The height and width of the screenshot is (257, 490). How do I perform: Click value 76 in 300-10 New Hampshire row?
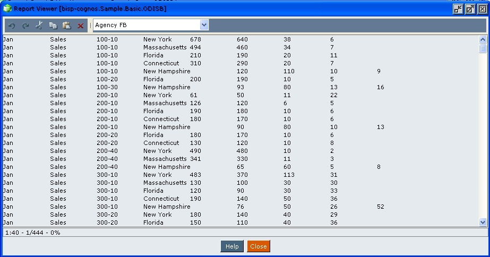coord(240,207)
